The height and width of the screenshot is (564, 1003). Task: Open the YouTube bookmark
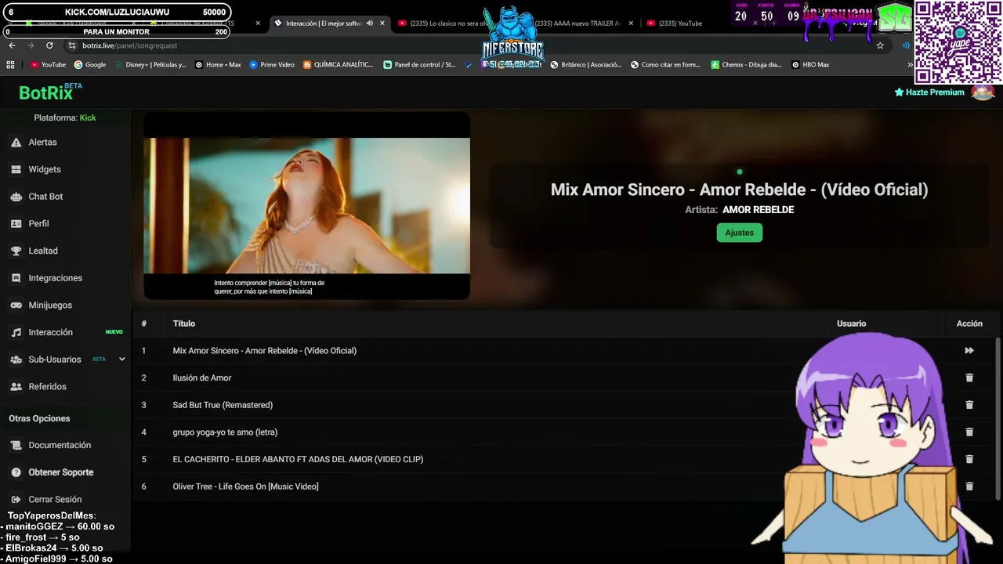[48, 65]
